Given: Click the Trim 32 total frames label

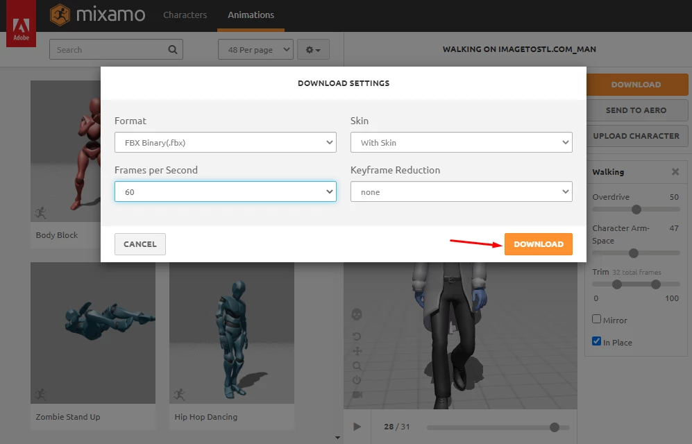Looking at the screenshot, I should [627, 272].
